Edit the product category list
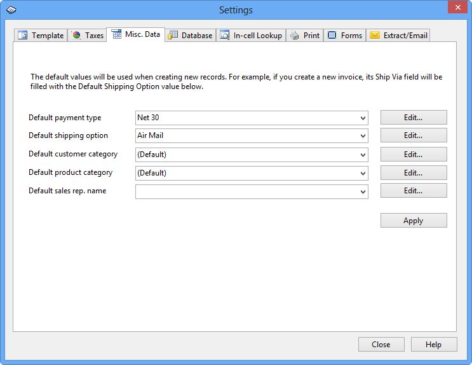Viewport: 472px width, 365px height. [414, 173]
